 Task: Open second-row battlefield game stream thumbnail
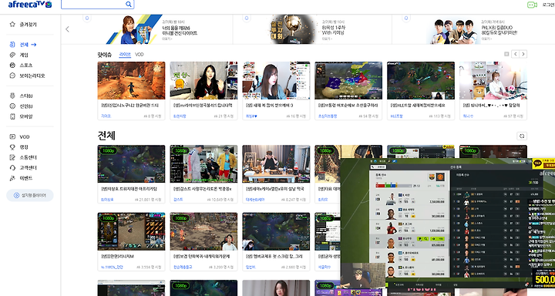203,231
